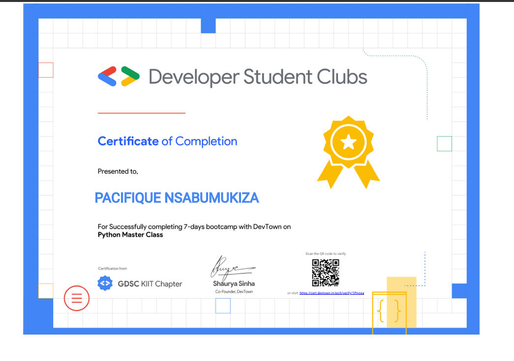The image size is (514, 361).
Task: Click the 'Python Master Class' text
Action: click(130, 235)
